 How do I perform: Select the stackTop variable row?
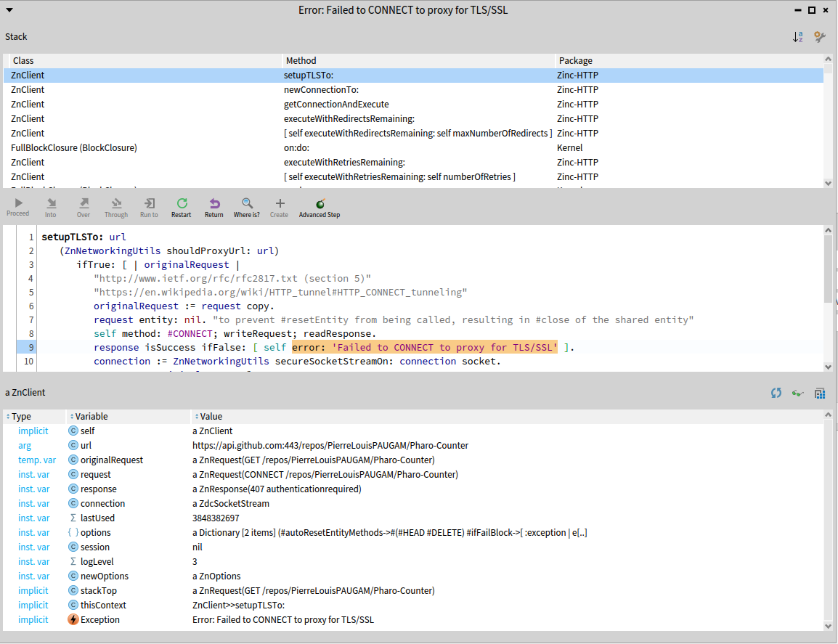click(x=413, y=590)
